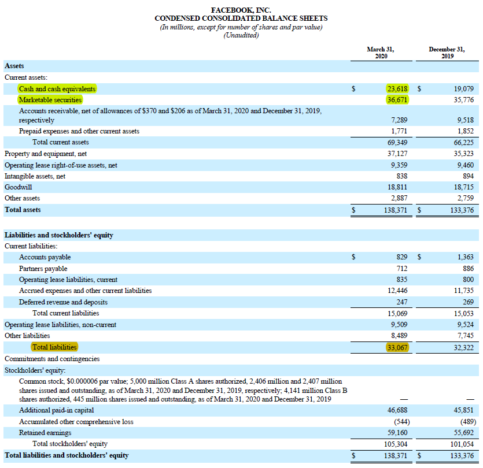Click the 'Other liabilities' row label
Image resolution: width=483 pixels, height=468 pixels.
click(x=27, y=336)
